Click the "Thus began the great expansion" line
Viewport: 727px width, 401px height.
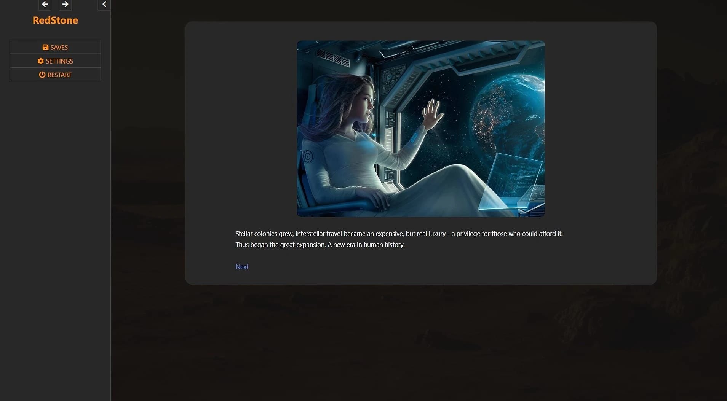(320, 245)
